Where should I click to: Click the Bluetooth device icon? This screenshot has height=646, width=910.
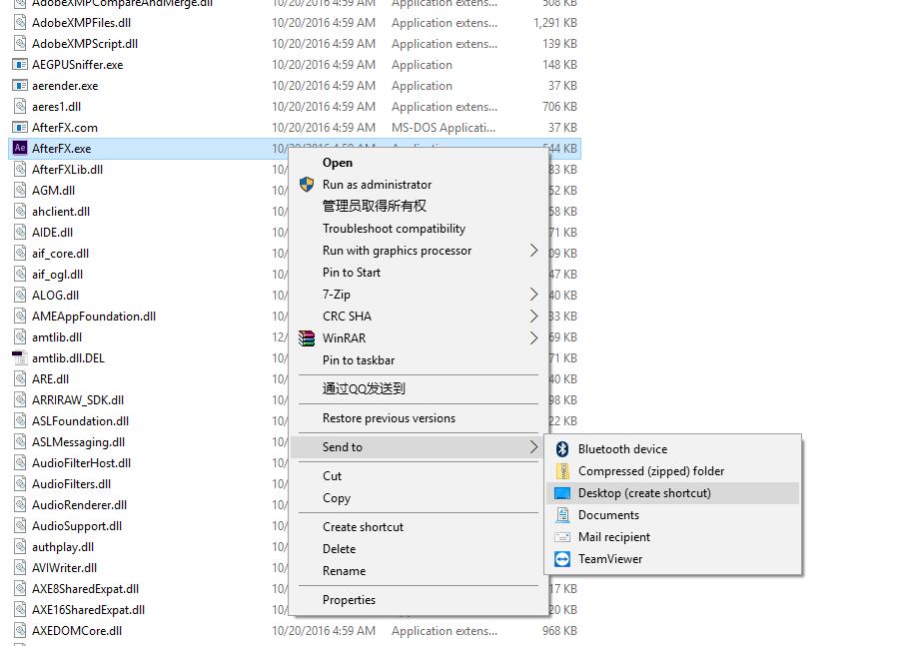[x=562, y=449]
